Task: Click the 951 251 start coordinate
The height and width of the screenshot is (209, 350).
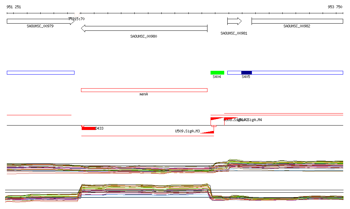Action: 14,7
